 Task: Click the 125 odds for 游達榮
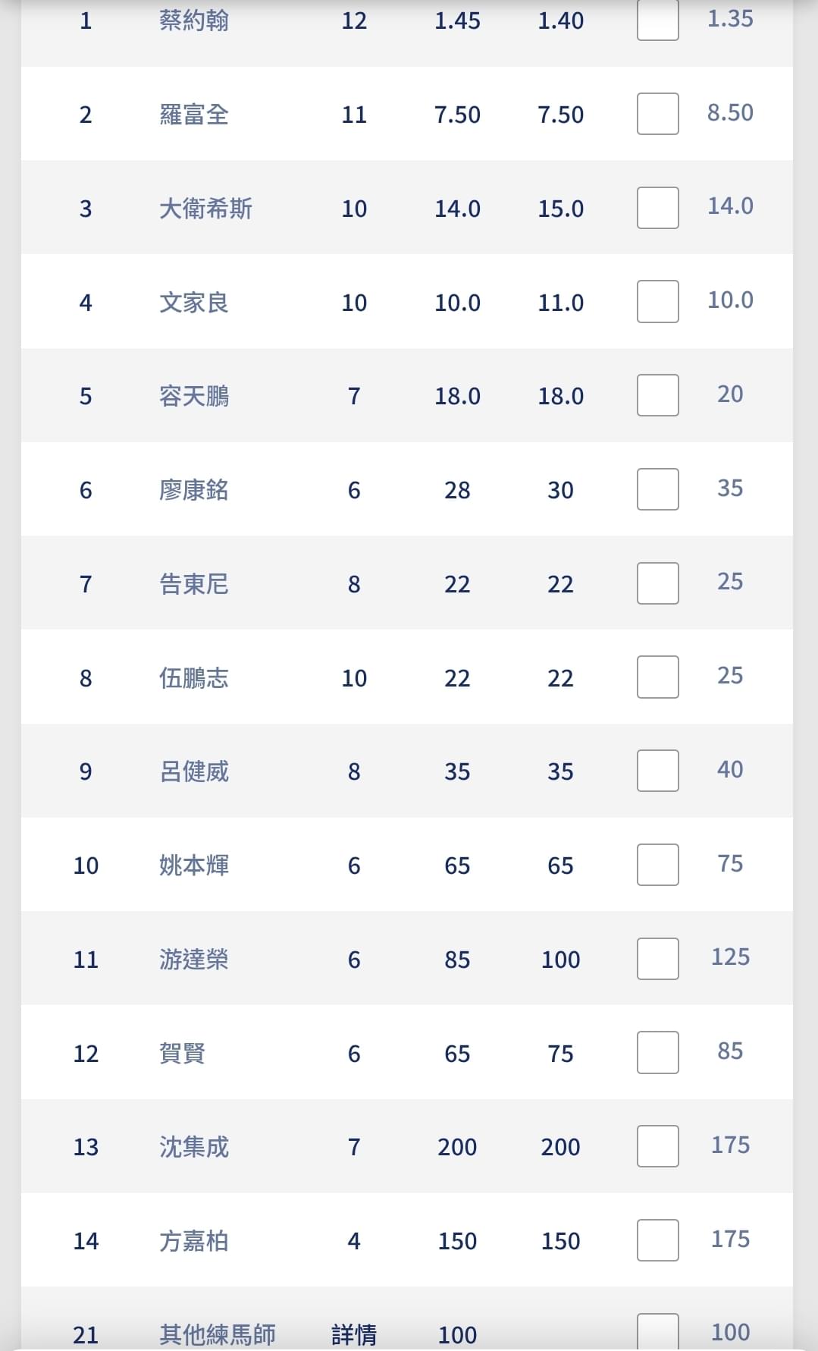tap(730, 957)
